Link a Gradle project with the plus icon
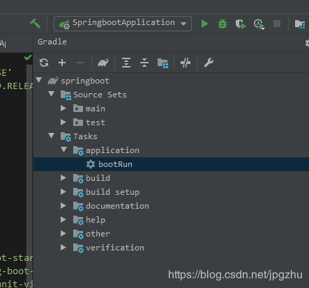This screenshot has height=288, width=309. 62,63
